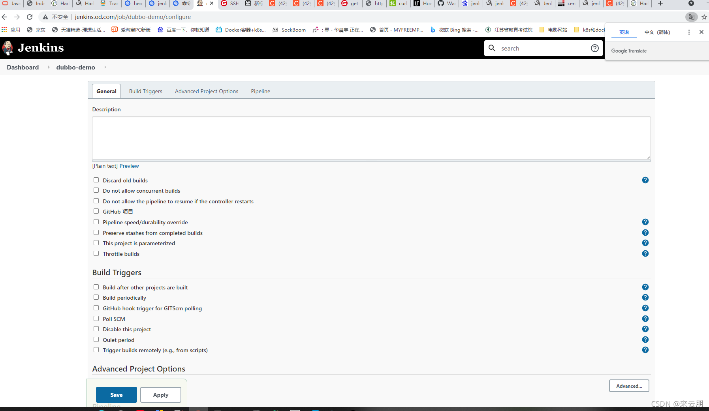
Task: Grab the Description resize handle bar
Action: [x=371, y=161]
